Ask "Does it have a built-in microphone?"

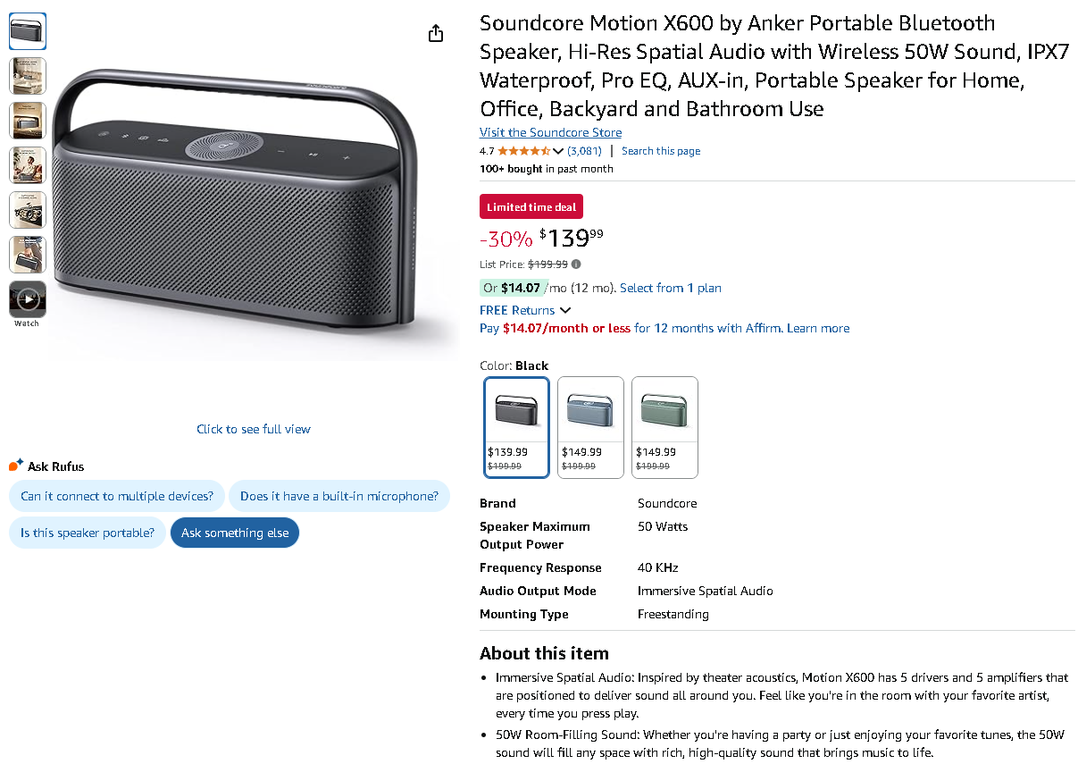click(x=339, y=496)
